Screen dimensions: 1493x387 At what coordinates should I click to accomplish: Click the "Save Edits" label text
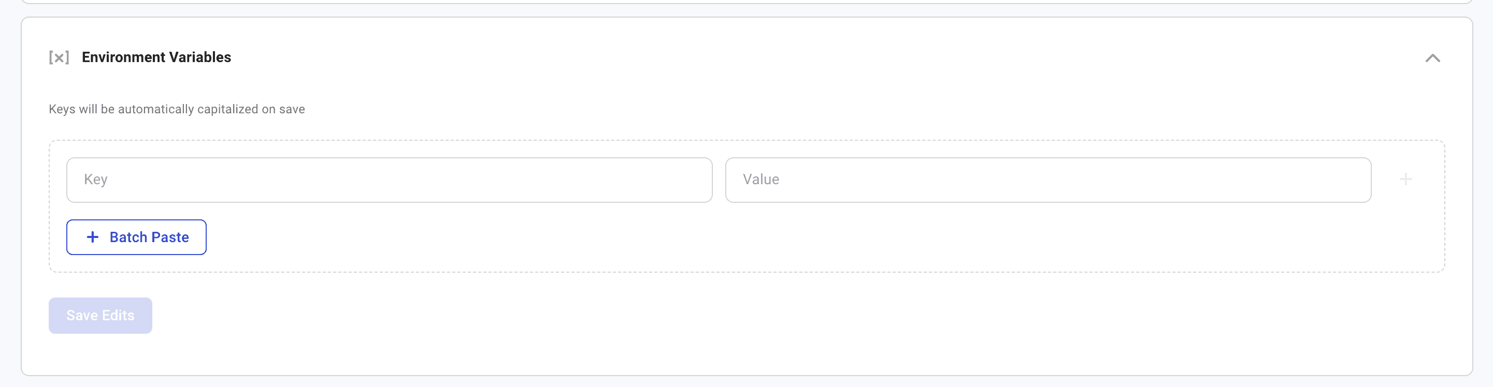[x=101, y=315]
